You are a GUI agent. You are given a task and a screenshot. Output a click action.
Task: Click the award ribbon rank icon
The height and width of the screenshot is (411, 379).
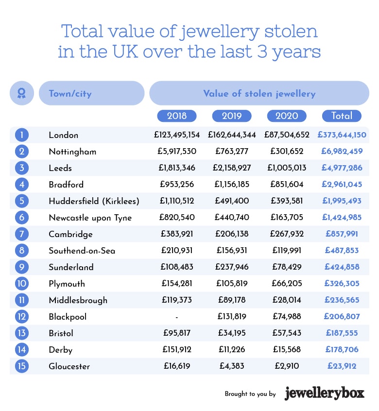click(x=21, y=93)
